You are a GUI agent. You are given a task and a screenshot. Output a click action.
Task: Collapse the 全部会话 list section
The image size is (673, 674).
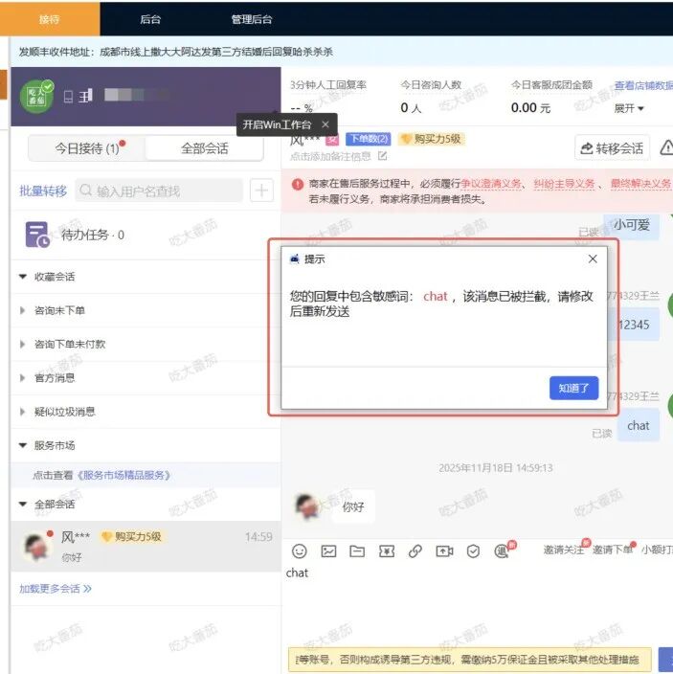click(23, 504)
